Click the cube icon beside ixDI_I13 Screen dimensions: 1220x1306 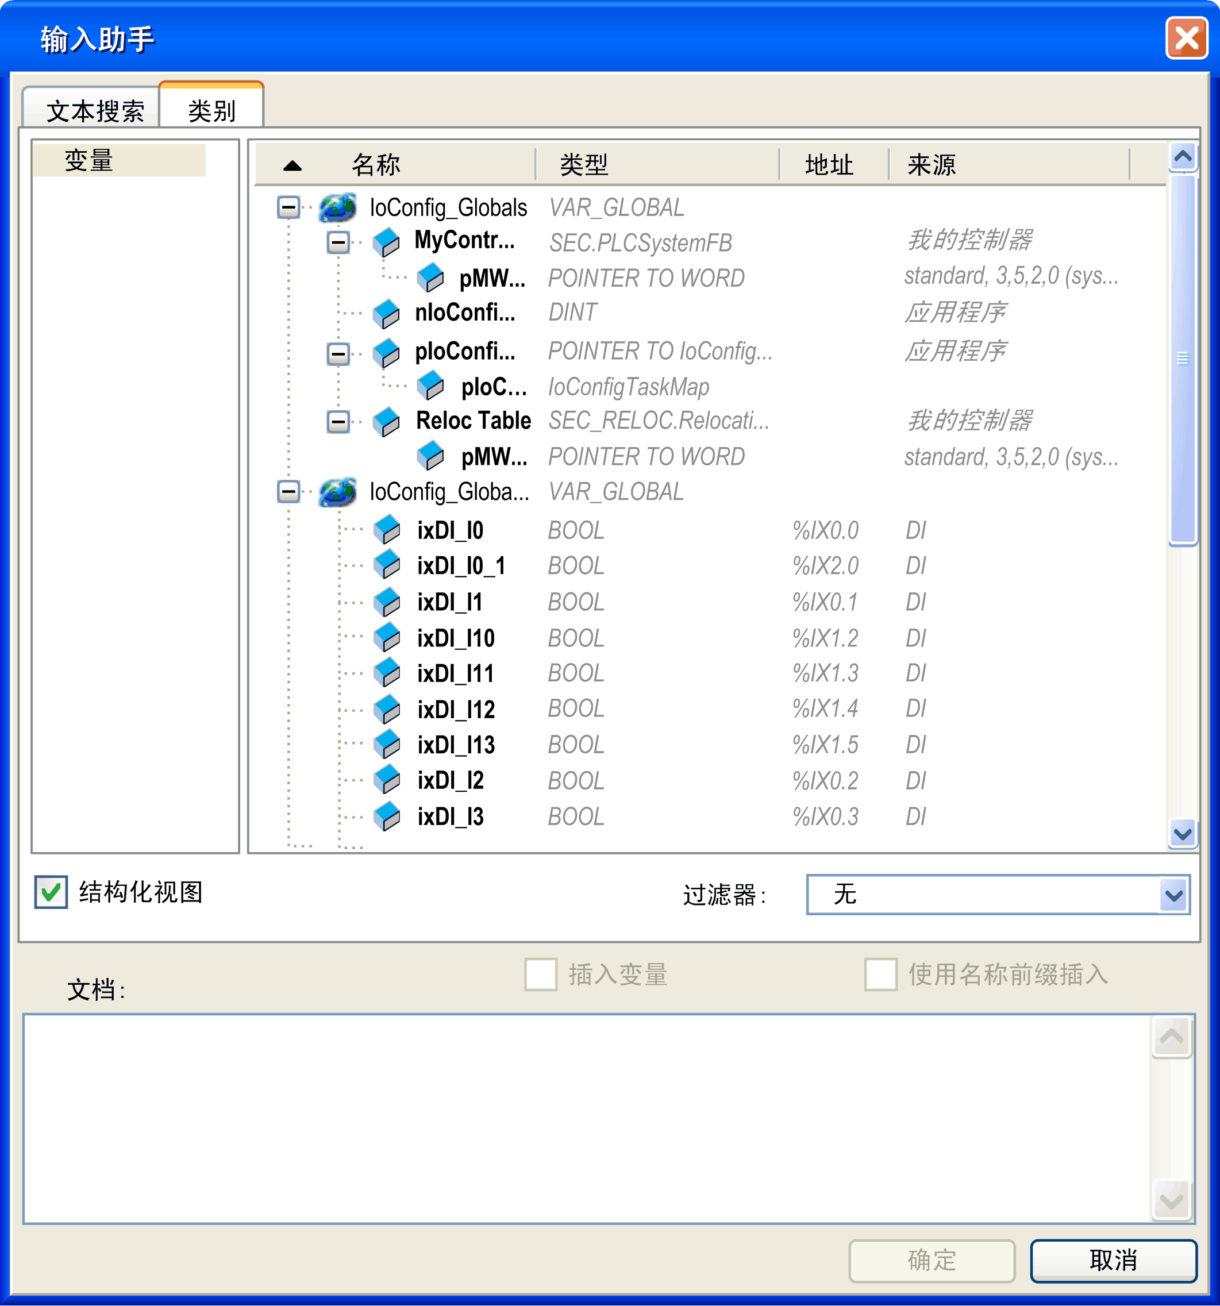[x=388, y=743]
